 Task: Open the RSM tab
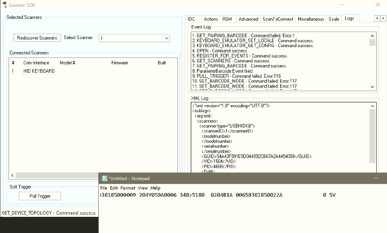click(227, 19)
